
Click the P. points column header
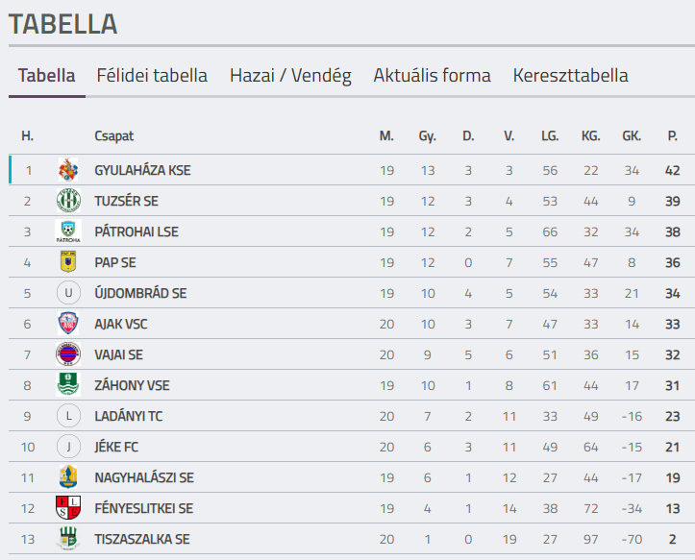pos(672,136)
